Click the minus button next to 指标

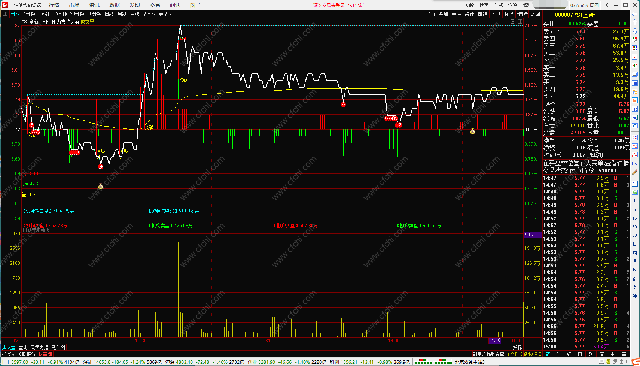point(537,347)
